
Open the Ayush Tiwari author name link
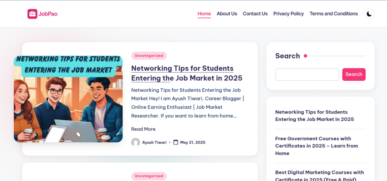point(154,142)
